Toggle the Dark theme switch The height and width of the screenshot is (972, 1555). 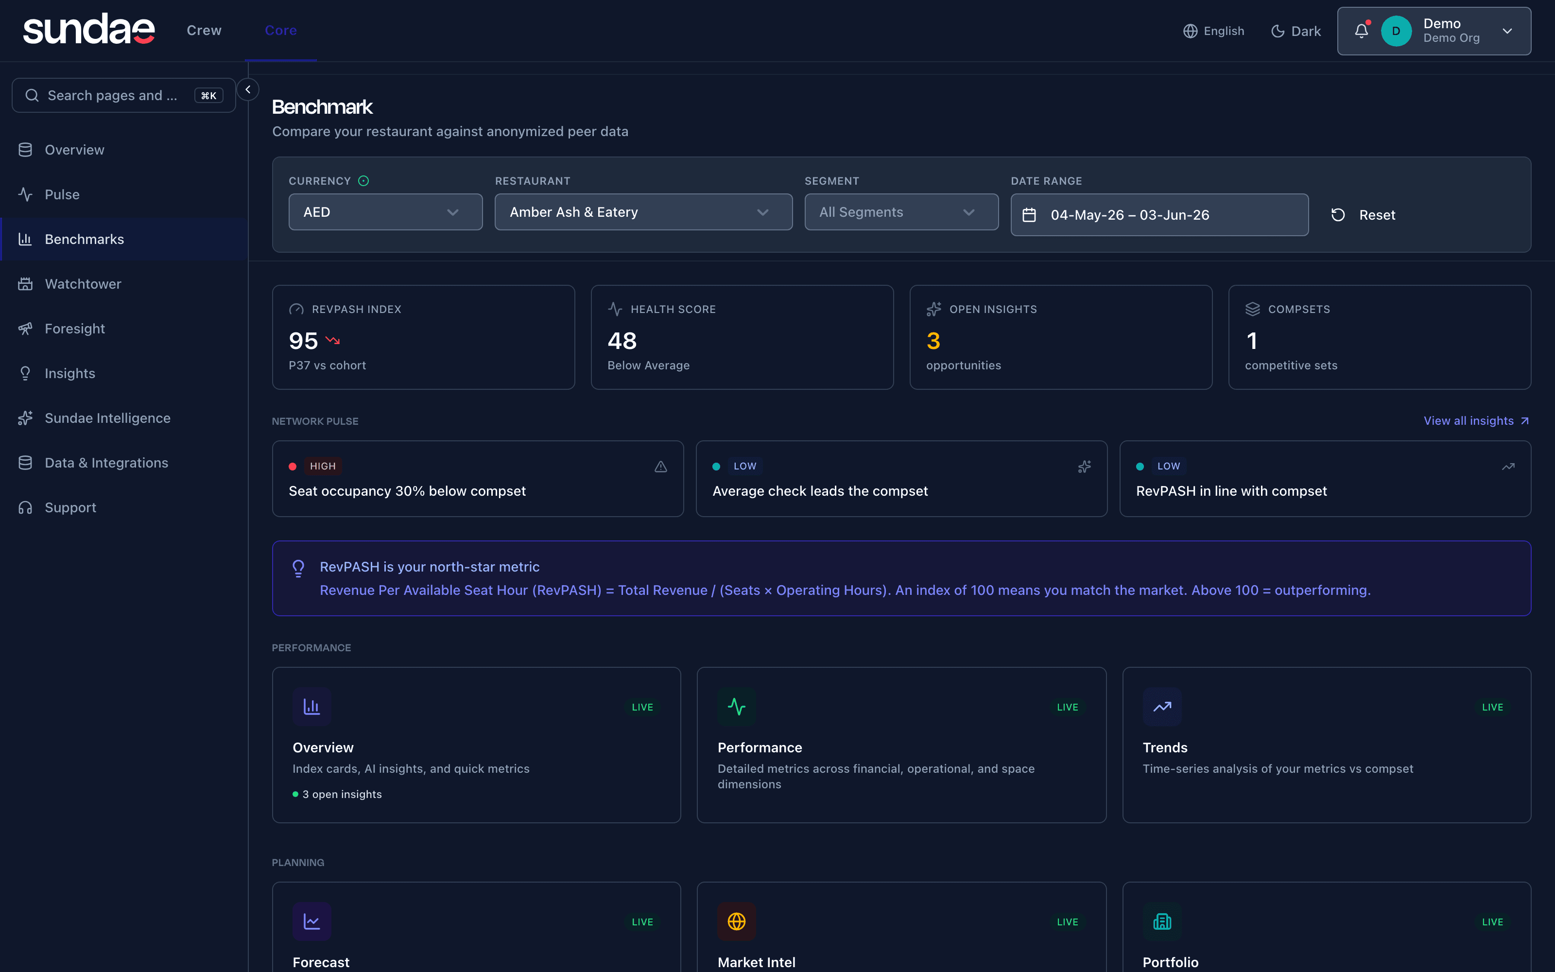[x=1296, y=31]
